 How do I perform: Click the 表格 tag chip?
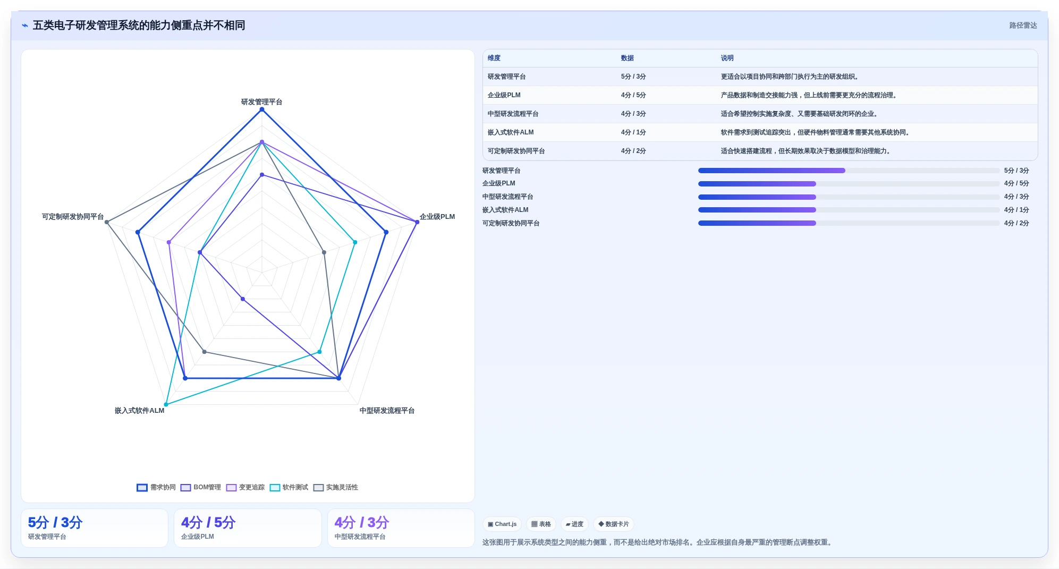coord(541,524)
